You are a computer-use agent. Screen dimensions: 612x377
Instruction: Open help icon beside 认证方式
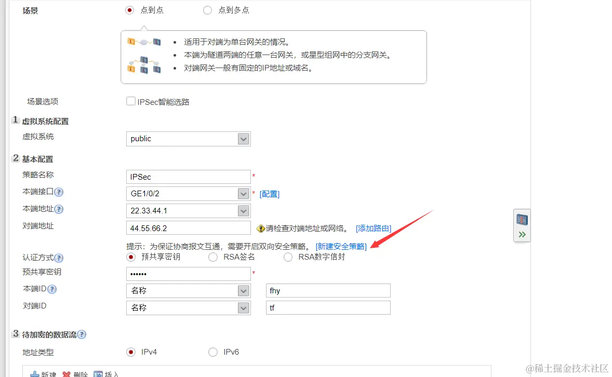click(x=59, y=258)
